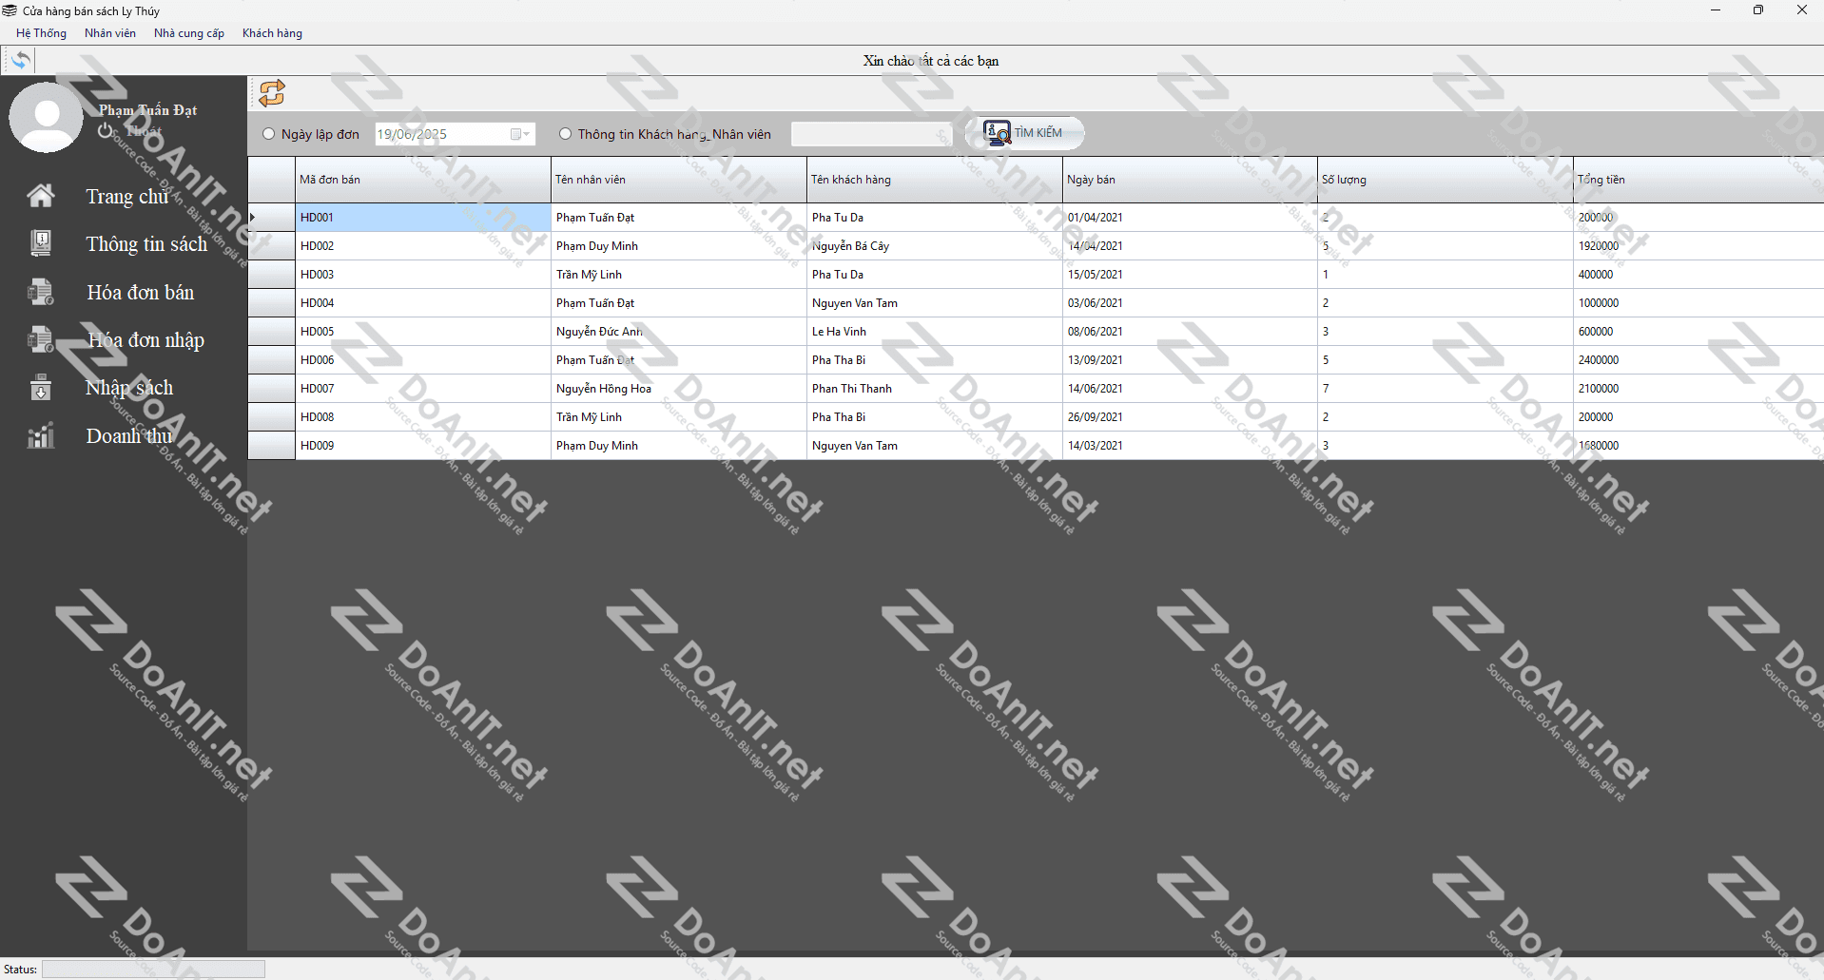Click the TÌM KIẾM search button
Viewport: 1824px width, 980px height.
click(x=1024, y=133)
